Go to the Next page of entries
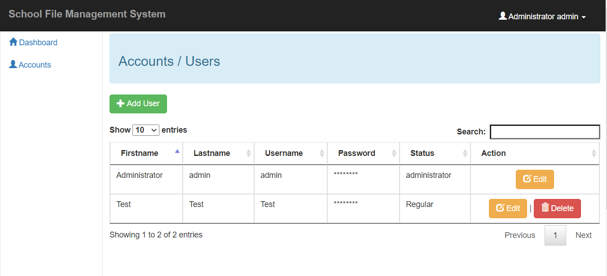Image resolution: width=607 pixels, height=276 pixels. 583,235
